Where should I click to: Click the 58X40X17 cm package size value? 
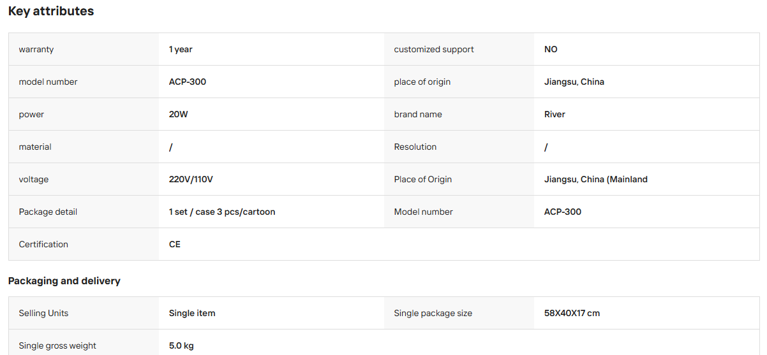[572, 313]
